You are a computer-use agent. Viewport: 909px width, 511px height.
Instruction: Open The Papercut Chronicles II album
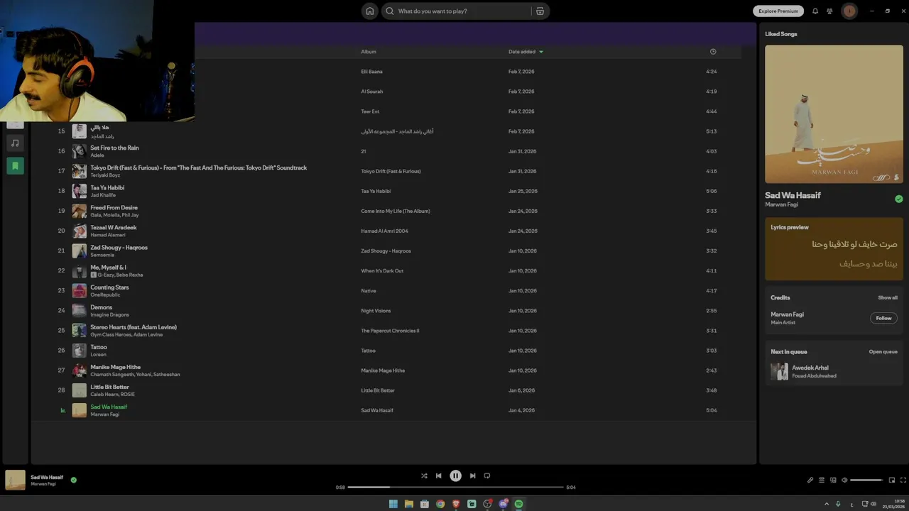point(390,331)
